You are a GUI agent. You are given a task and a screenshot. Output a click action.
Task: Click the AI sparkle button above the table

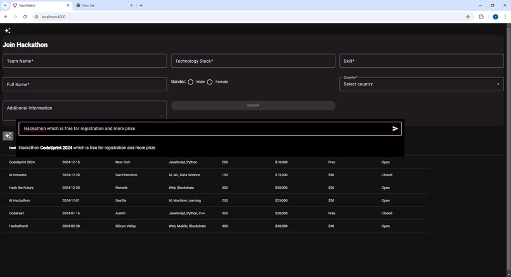click(8, 136)
